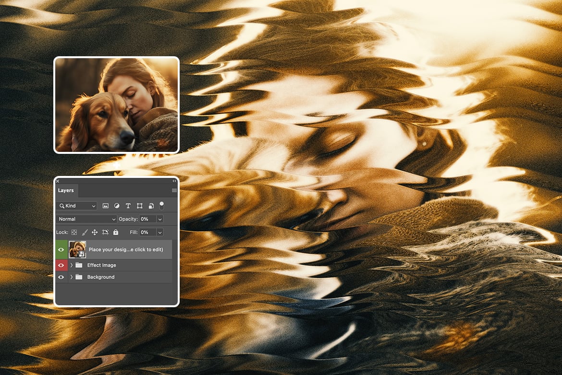Click the Lock all padlock icon
Image resolution: width=562 pixels, height=375 pixels.
pos(116,232)
